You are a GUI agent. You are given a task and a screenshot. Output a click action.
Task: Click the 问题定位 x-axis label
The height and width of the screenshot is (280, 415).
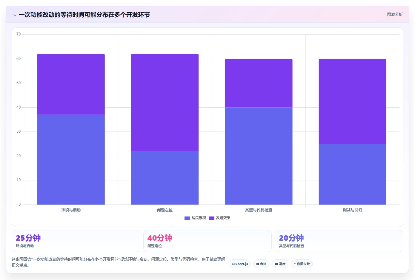[x=165, y=210]
